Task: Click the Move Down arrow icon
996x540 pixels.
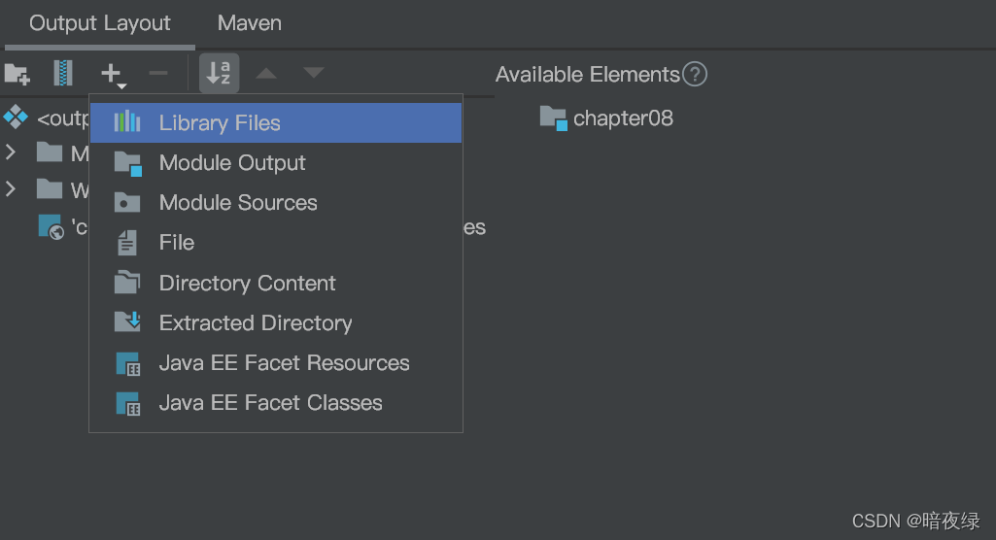Action: tap(313, 73)
